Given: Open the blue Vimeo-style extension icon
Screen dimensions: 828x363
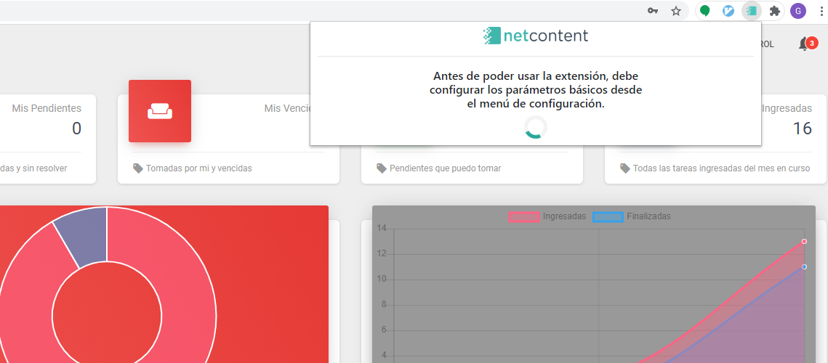Looking at the screenshot, I should point(728,11).
